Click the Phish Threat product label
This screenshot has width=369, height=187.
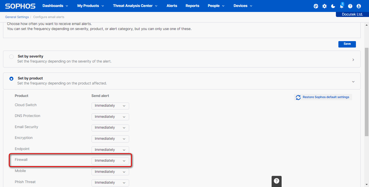pyautogui.click(x=25, y=182)
